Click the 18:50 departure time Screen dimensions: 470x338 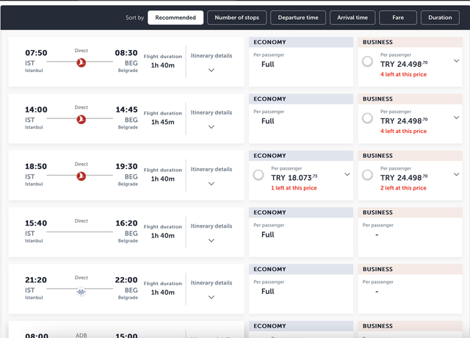(x=36, y=167)
